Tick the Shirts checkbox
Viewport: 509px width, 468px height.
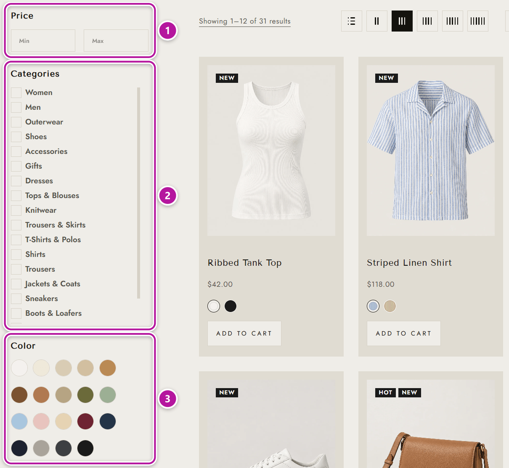pos(16,254)
